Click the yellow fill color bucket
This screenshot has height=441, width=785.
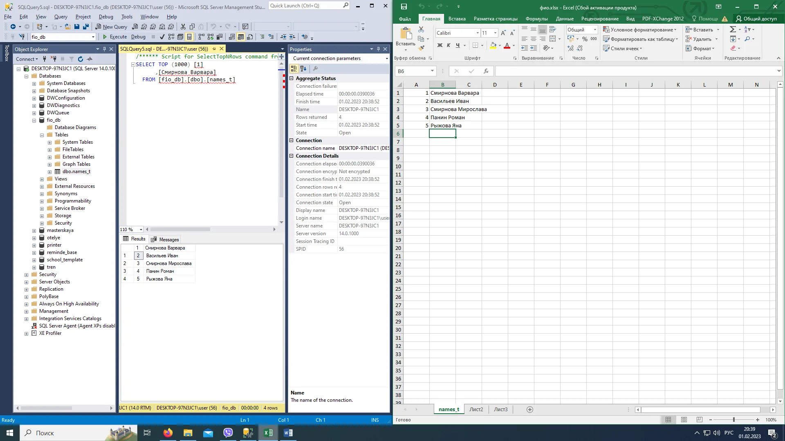pyautogui.click(x=493, y=45)
